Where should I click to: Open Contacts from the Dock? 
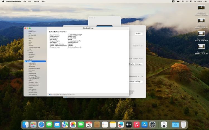(x=97, y=125)
